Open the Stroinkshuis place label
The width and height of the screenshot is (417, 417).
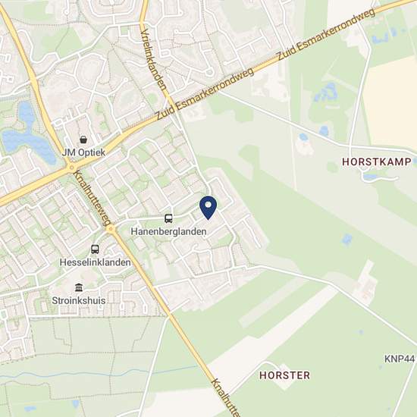tap(79, 300)
